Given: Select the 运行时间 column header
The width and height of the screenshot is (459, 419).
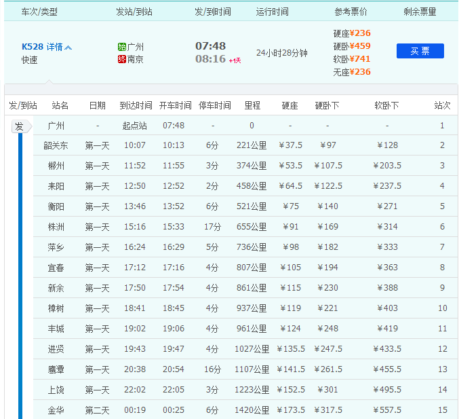Looking at the screenshot, I should coord(273,12).
